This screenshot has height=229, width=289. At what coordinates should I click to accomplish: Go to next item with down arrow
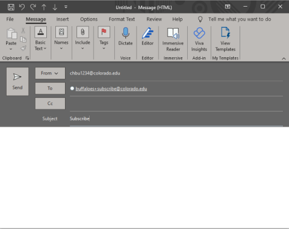click(x=55, y=7)
